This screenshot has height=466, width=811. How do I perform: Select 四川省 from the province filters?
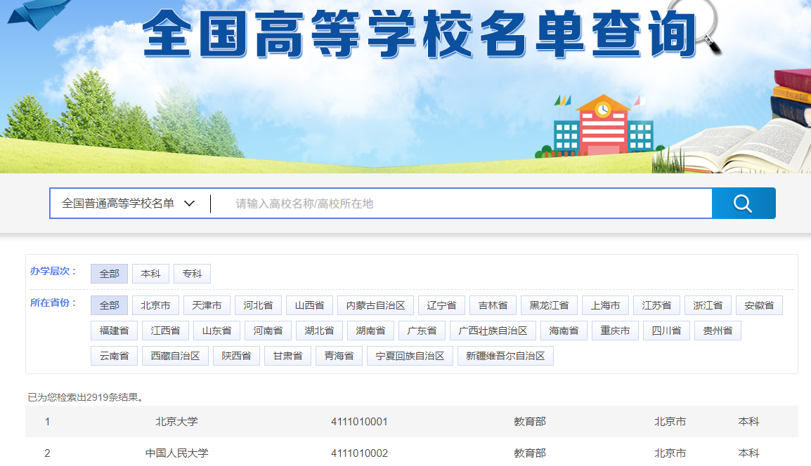(666, 330)
